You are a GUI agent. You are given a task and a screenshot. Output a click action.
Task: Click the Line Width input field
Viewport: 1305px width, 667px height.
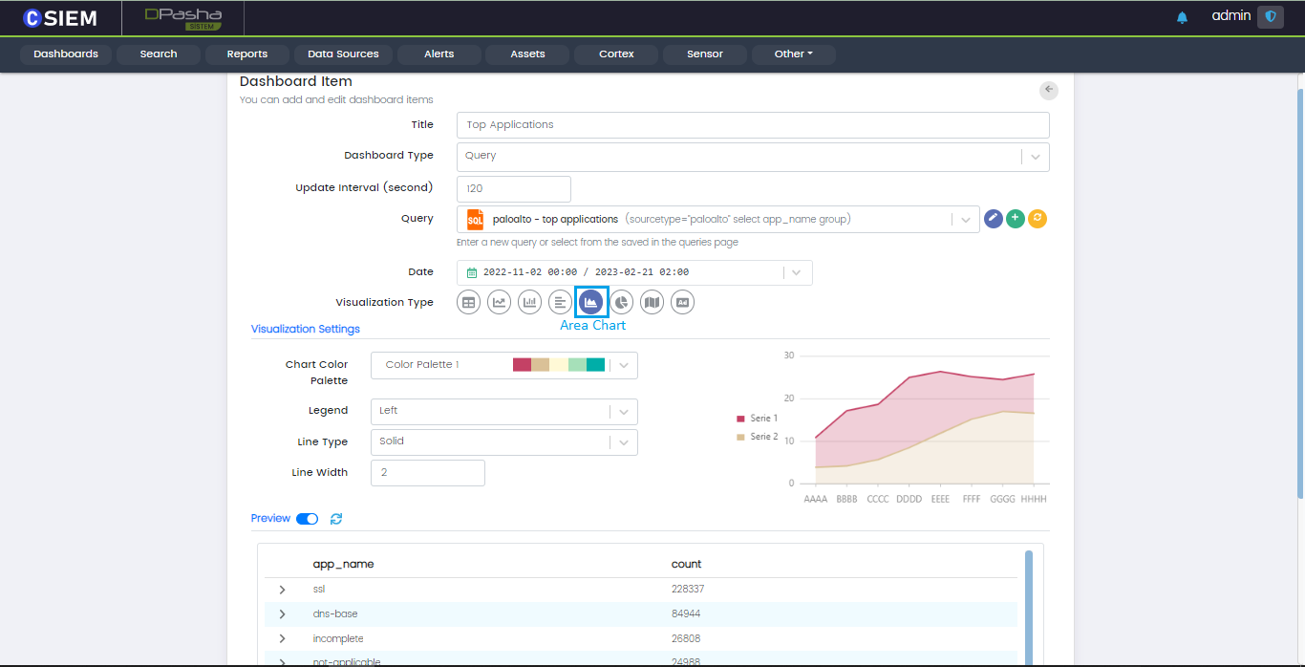(x=427, y=473)
